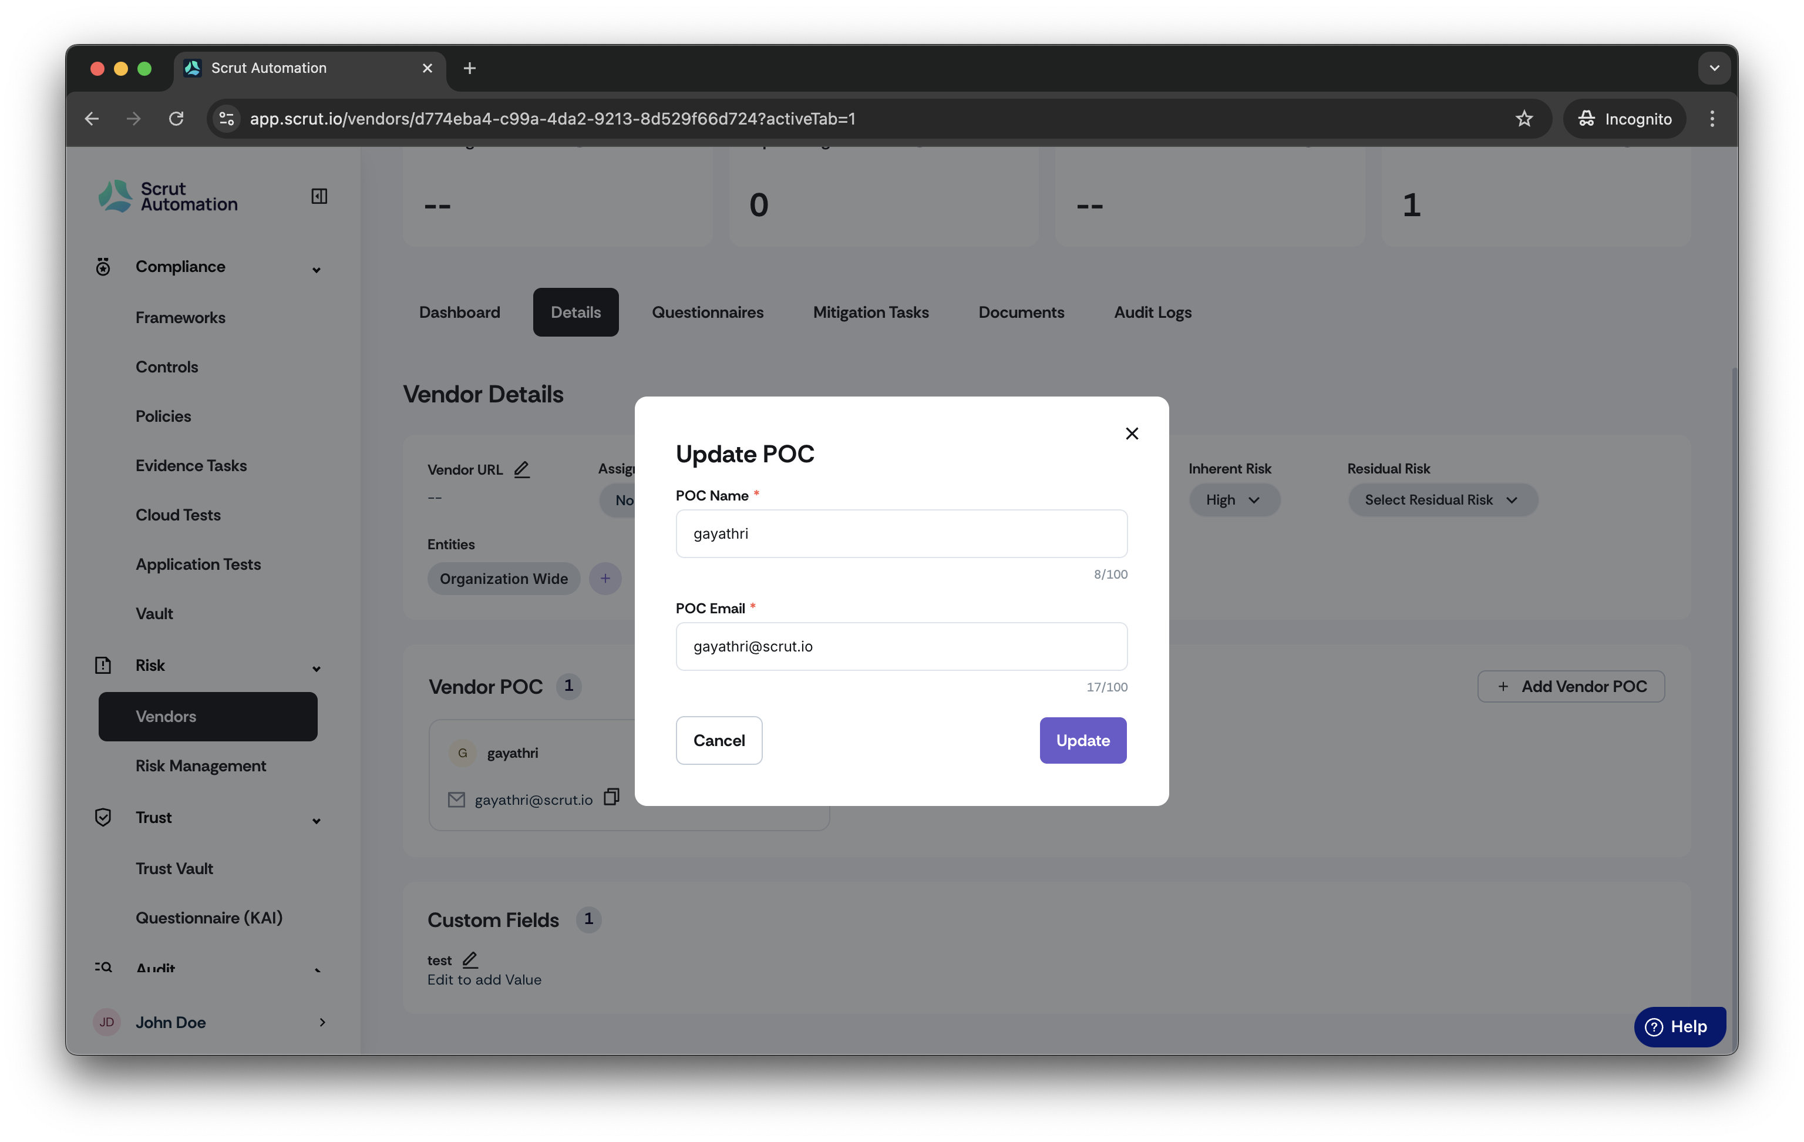The width and height of the screenshot is (1804, 1142).
Task: Click the Cancel button
Action: click(x=718, y=740)
